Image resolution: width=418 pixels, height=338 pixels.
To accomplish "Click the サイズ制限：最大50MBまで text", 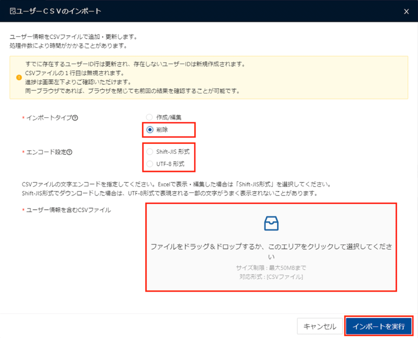I will click(271, 268).
